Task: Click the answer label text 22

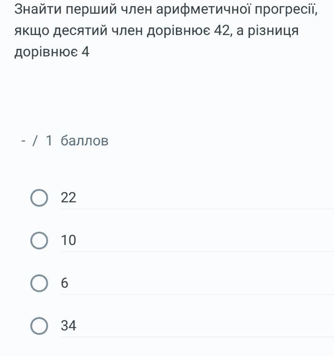Action: click(68, 198)
